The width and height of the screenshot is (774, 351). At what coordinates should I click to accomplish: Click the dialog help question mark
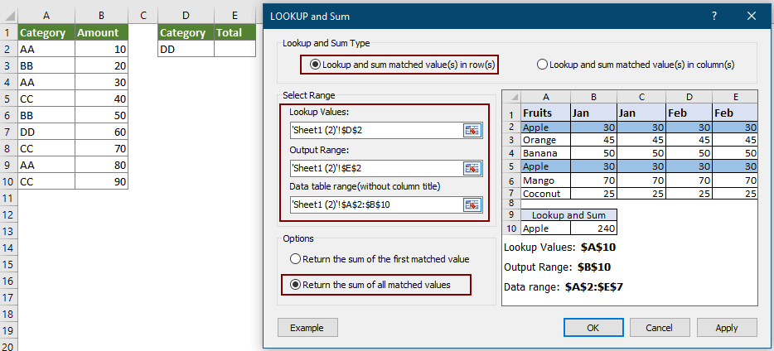point(714,16)
